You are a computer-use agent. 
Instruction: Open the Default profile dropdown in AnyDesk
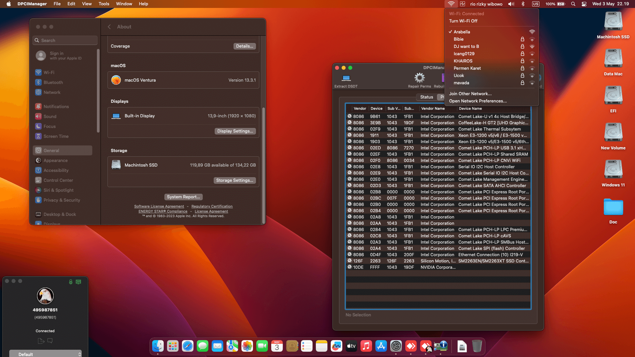pos(45,354)
